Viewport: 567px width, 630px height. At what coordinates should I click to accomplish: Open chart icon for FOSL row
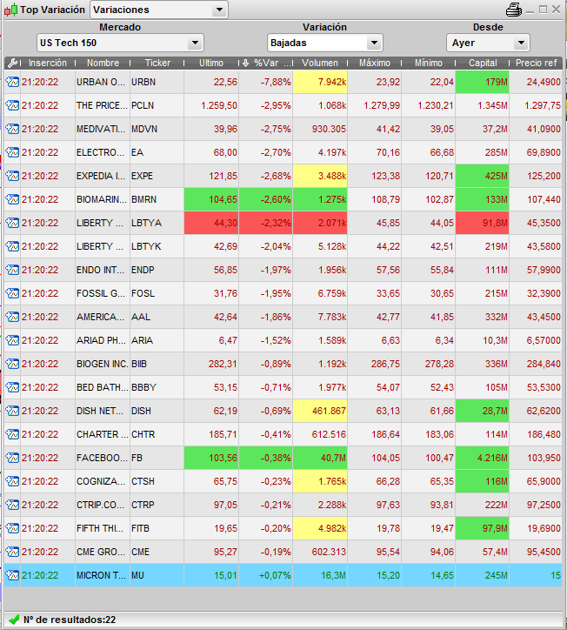12,294
